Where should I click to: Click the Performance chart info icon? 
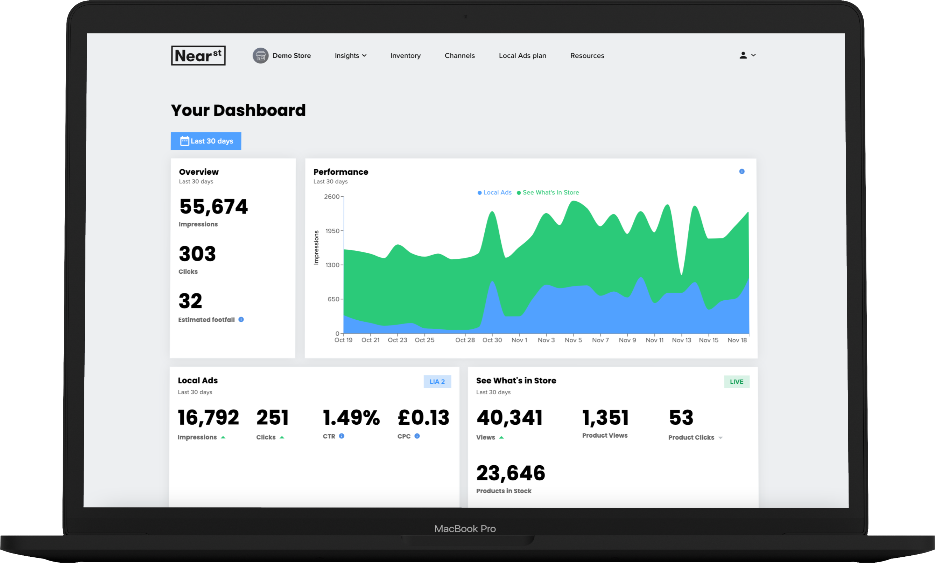[x=742, y=172]
